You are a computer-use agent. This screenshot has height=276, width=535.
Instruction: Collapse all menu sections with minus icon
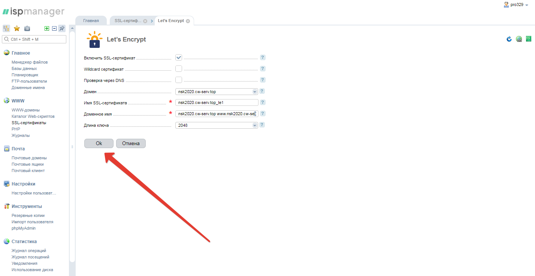point(54,28)
